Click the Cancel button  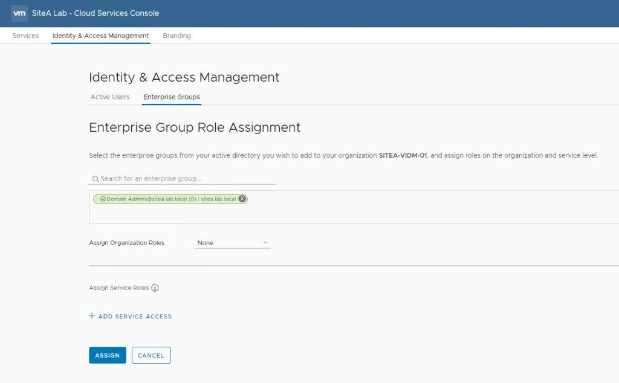point(151,355)
